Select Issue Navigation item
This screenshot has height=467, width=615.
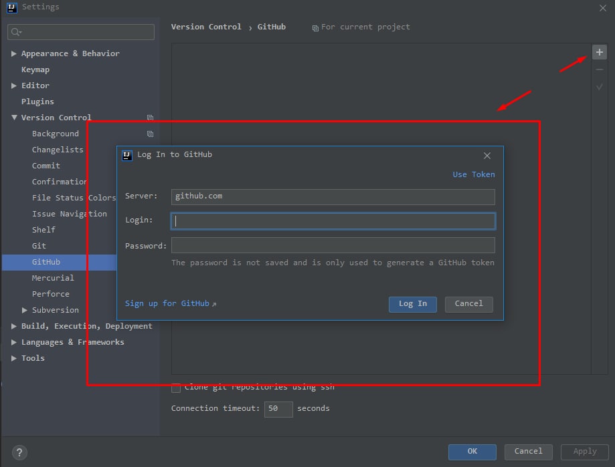point(70,214)
